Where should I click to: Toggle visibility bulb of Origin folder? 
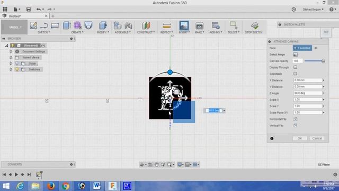point(17,64)
